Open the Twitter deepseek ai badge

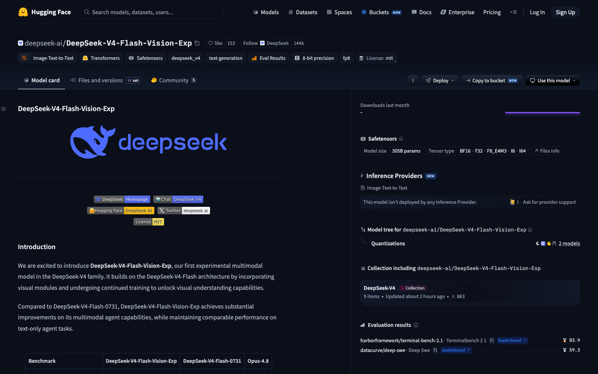click(184, 211)
